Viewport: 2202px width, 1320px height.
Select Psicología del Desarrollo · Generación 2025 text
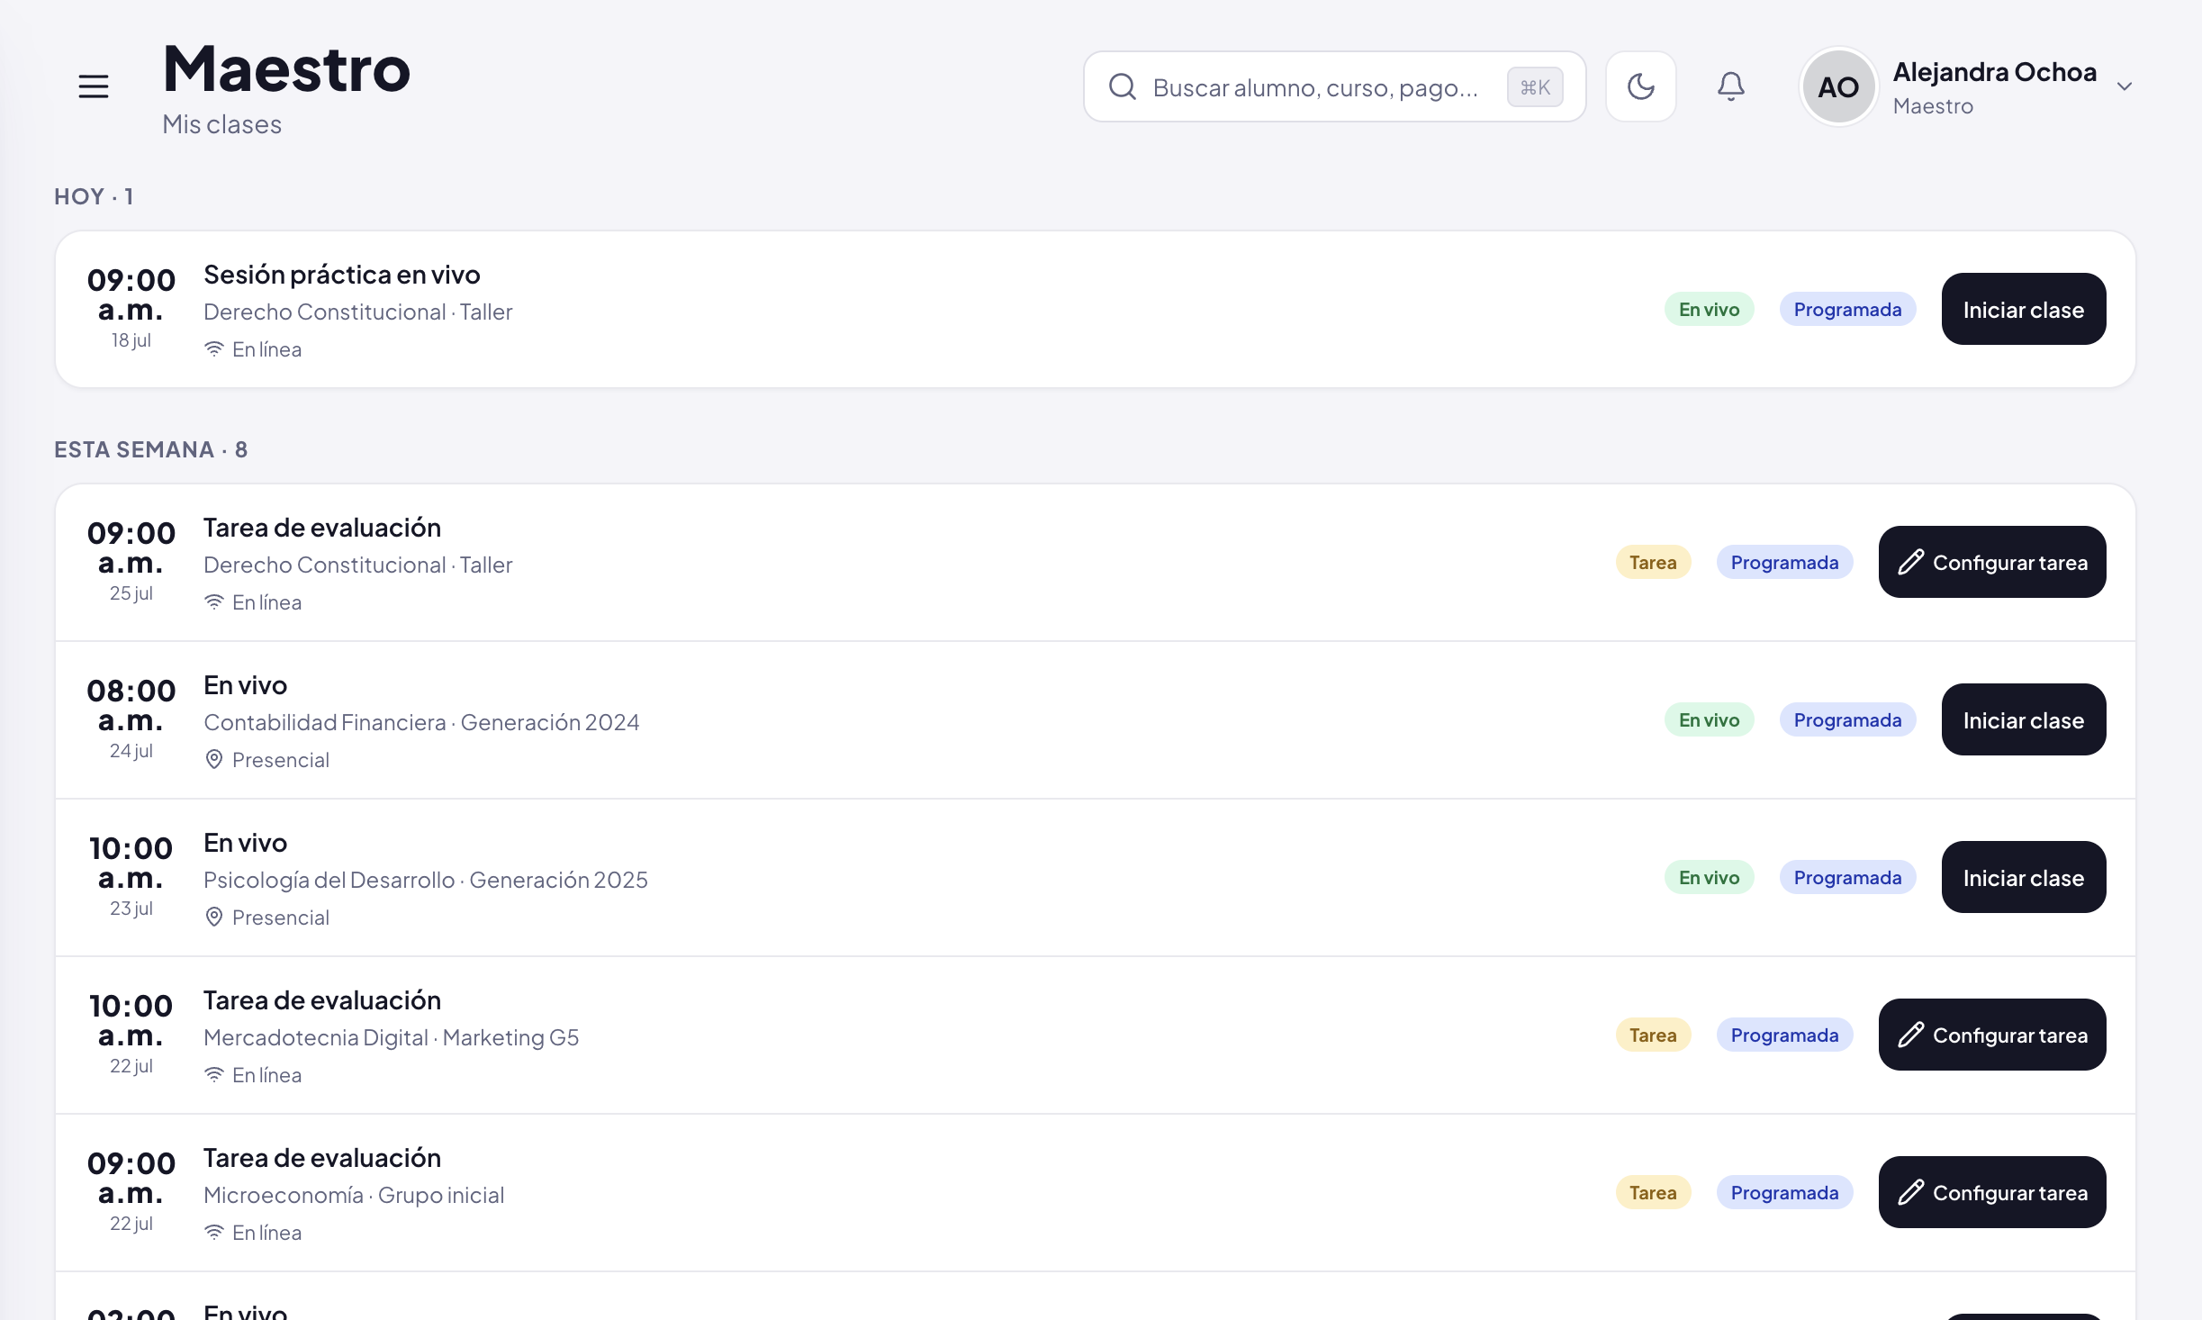click(x=426, y=880)
